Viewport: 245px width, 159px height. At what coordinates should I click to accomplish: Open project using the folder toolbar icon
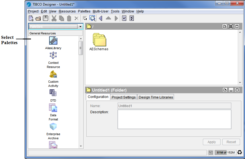point(38,19)
